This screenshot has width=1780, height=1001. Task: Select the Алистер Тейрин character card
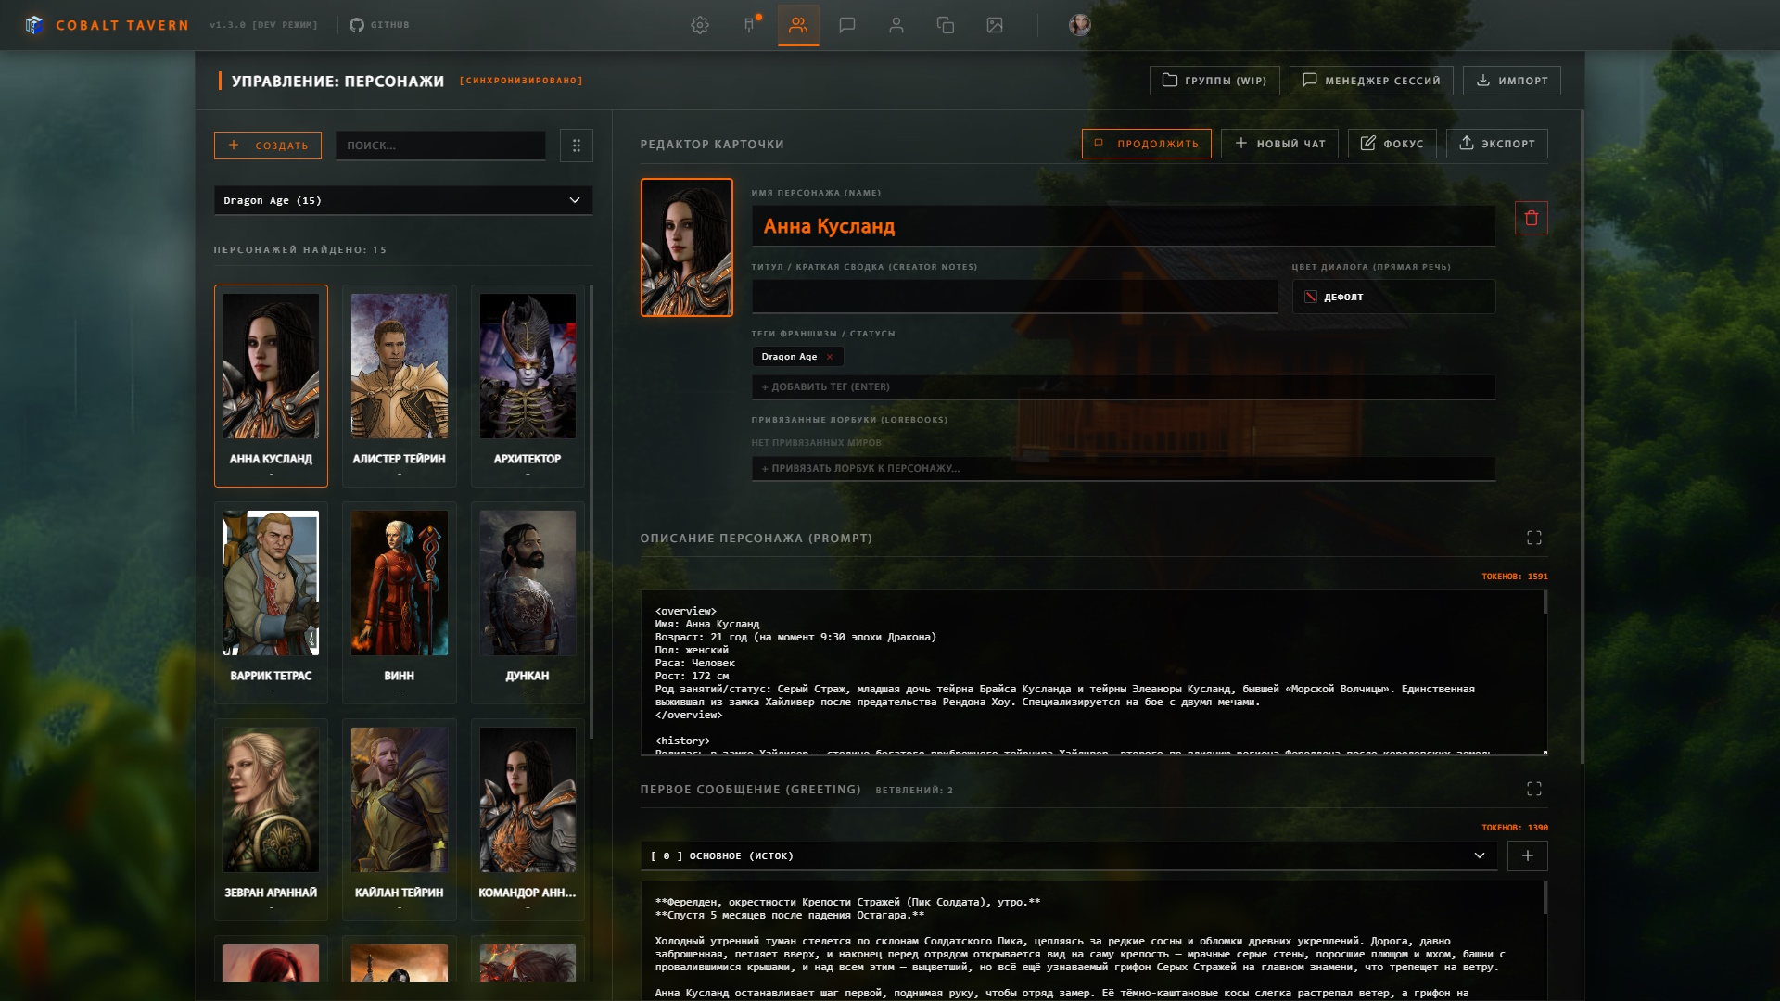click(x=400, y=386)
